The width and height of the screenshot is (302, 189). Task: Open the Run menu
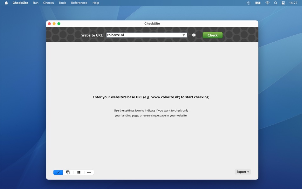(36, 3)
